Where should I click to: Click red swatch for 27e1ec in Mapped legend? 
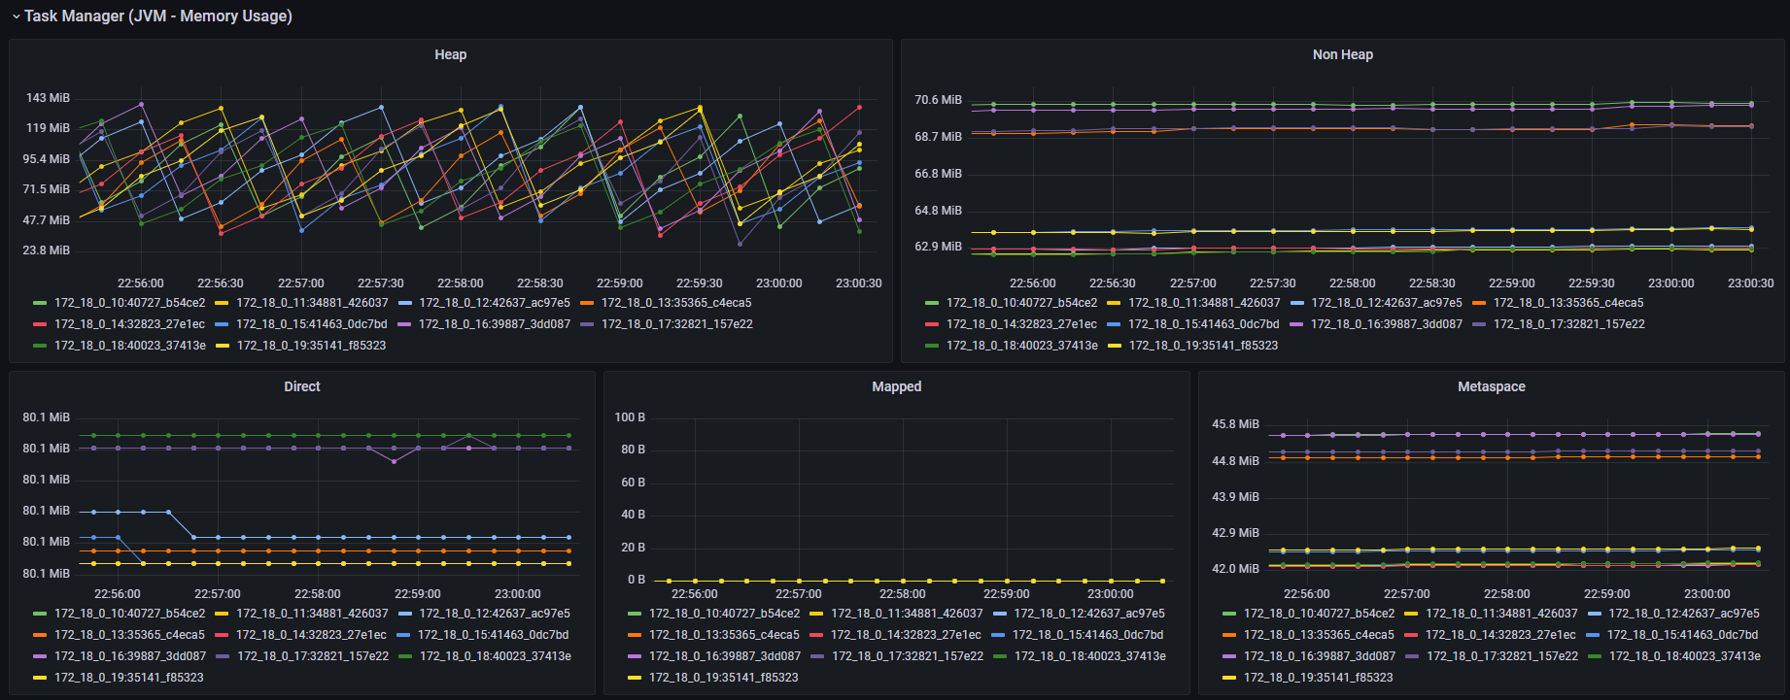click(x=816, y=635)
